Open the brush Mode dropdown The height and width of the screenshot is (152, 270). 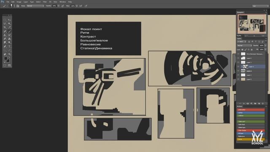coord(35,6)
